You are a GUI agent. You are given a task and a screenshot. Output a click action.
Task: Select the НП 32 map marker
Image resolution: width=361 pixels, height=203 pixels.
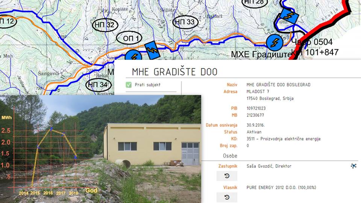coord(105,25)
